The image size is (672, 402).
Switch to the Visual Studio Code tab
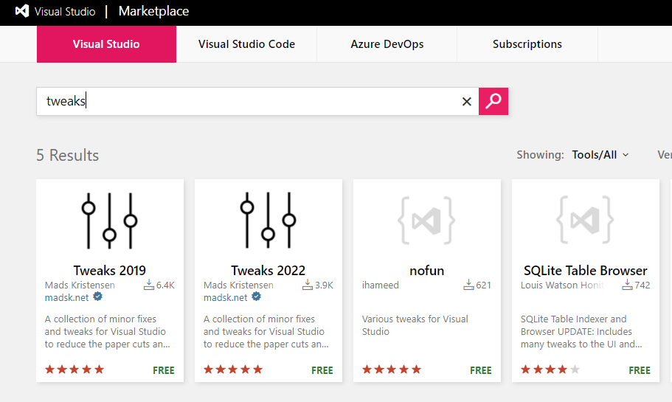[x=246, y=44]
